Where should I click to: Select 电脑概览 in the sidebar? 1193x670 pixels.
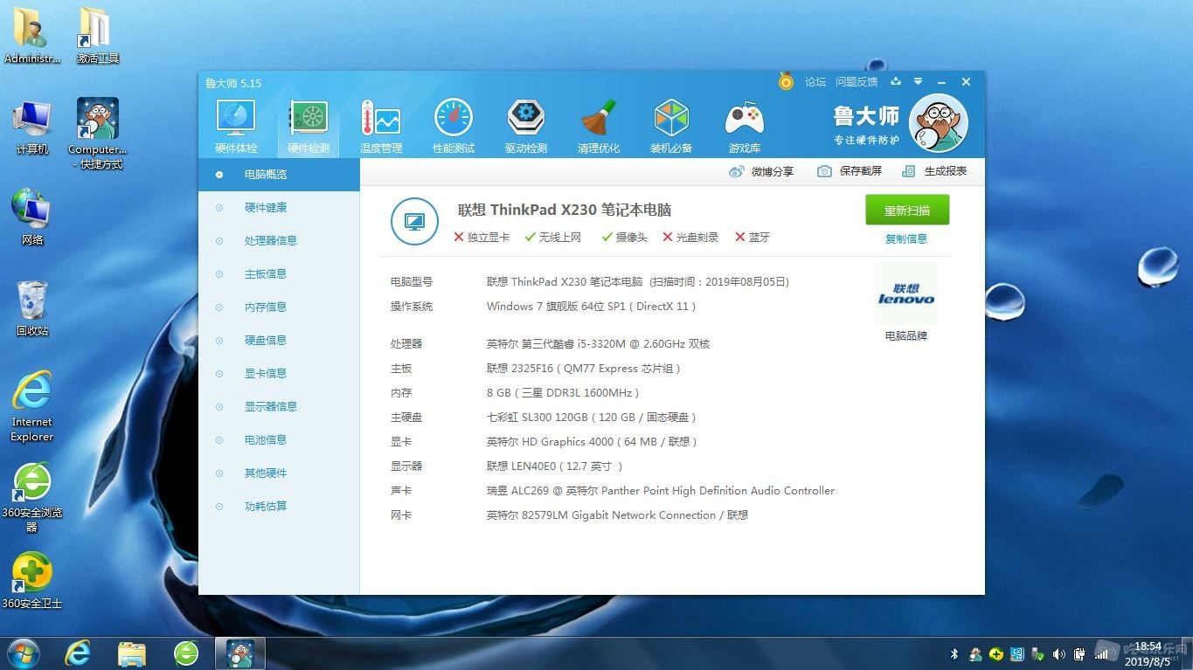click(x=279, y=175)
